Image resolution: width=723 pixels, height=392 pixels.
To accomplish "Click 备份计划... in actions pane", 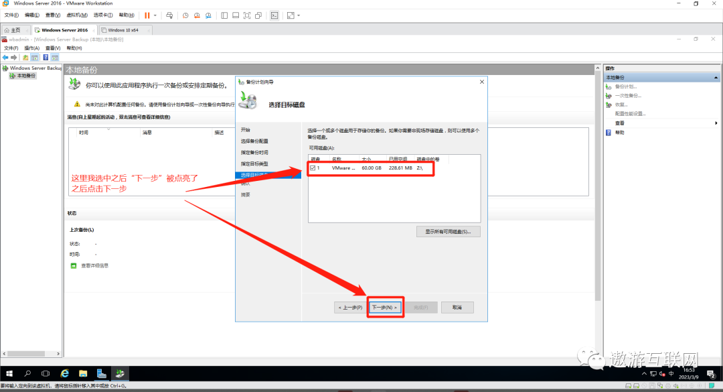I will (x=626, y=87).
